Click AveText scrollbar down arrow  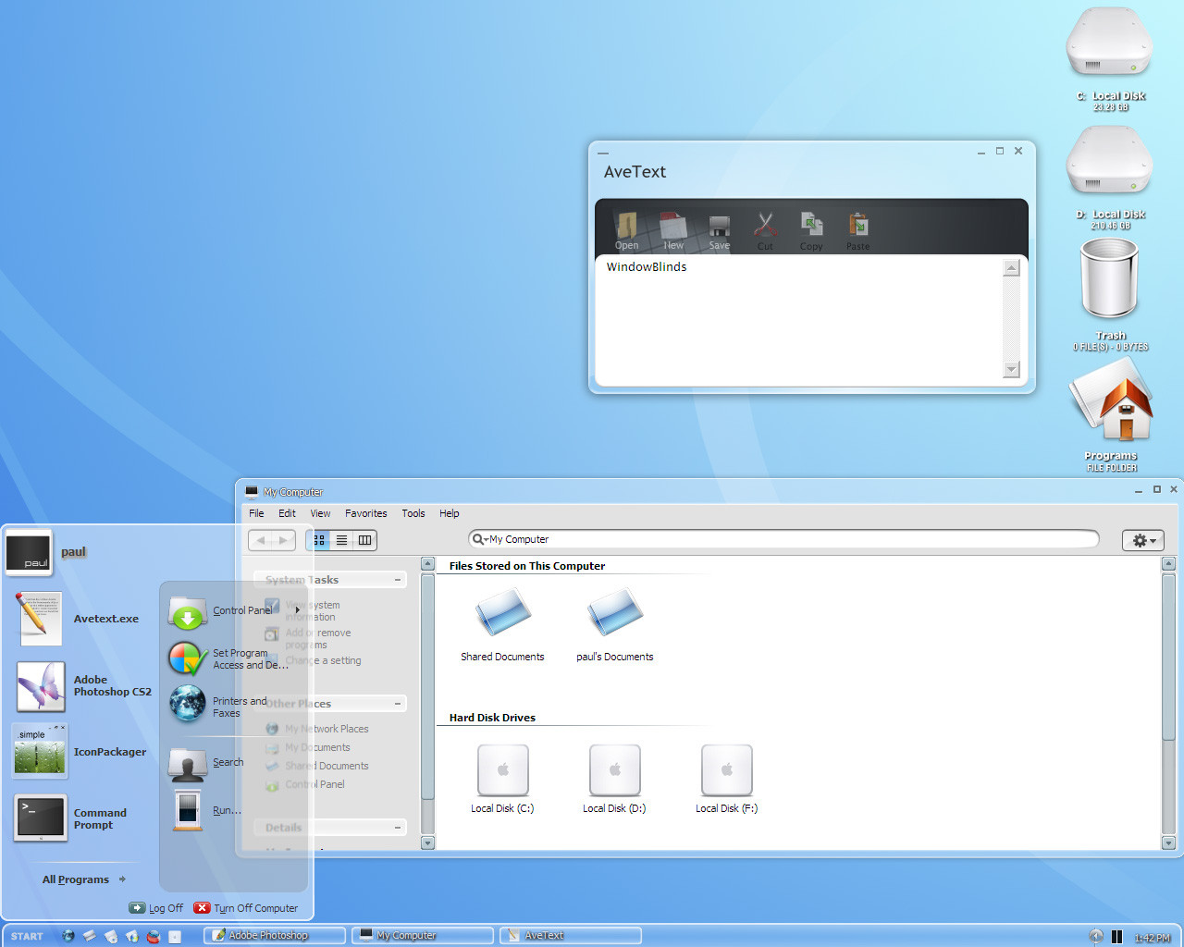click(x=1011, y=370)
